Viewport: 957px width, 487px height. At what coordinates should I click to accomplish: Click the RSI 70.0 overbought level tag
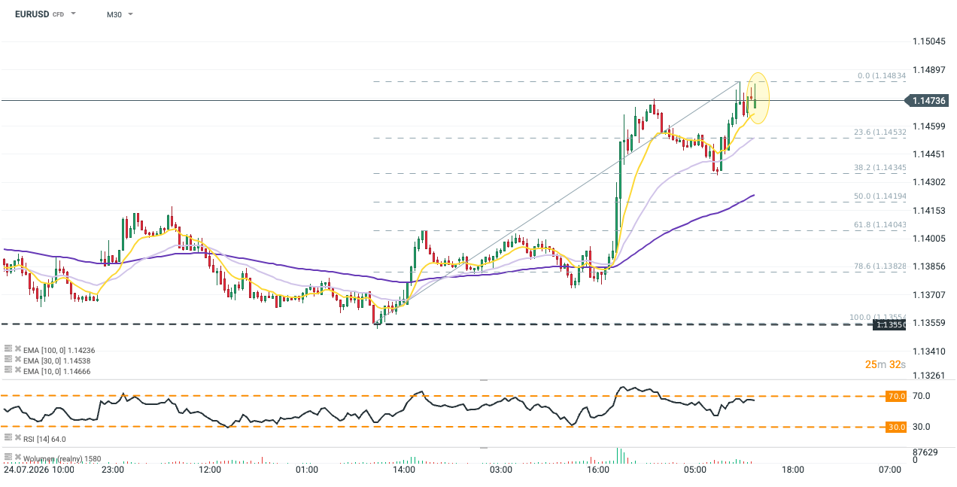tap(896, 396)
